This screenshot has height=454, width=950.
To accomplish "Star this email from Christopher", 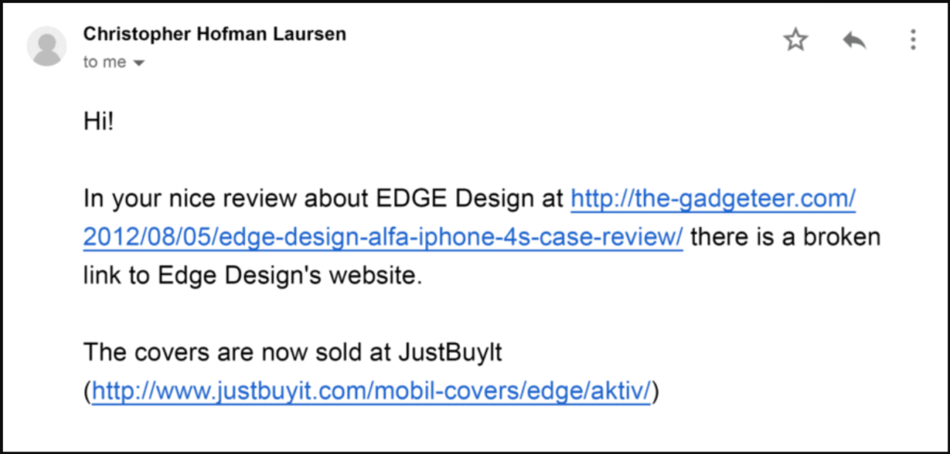I will 795,41.
